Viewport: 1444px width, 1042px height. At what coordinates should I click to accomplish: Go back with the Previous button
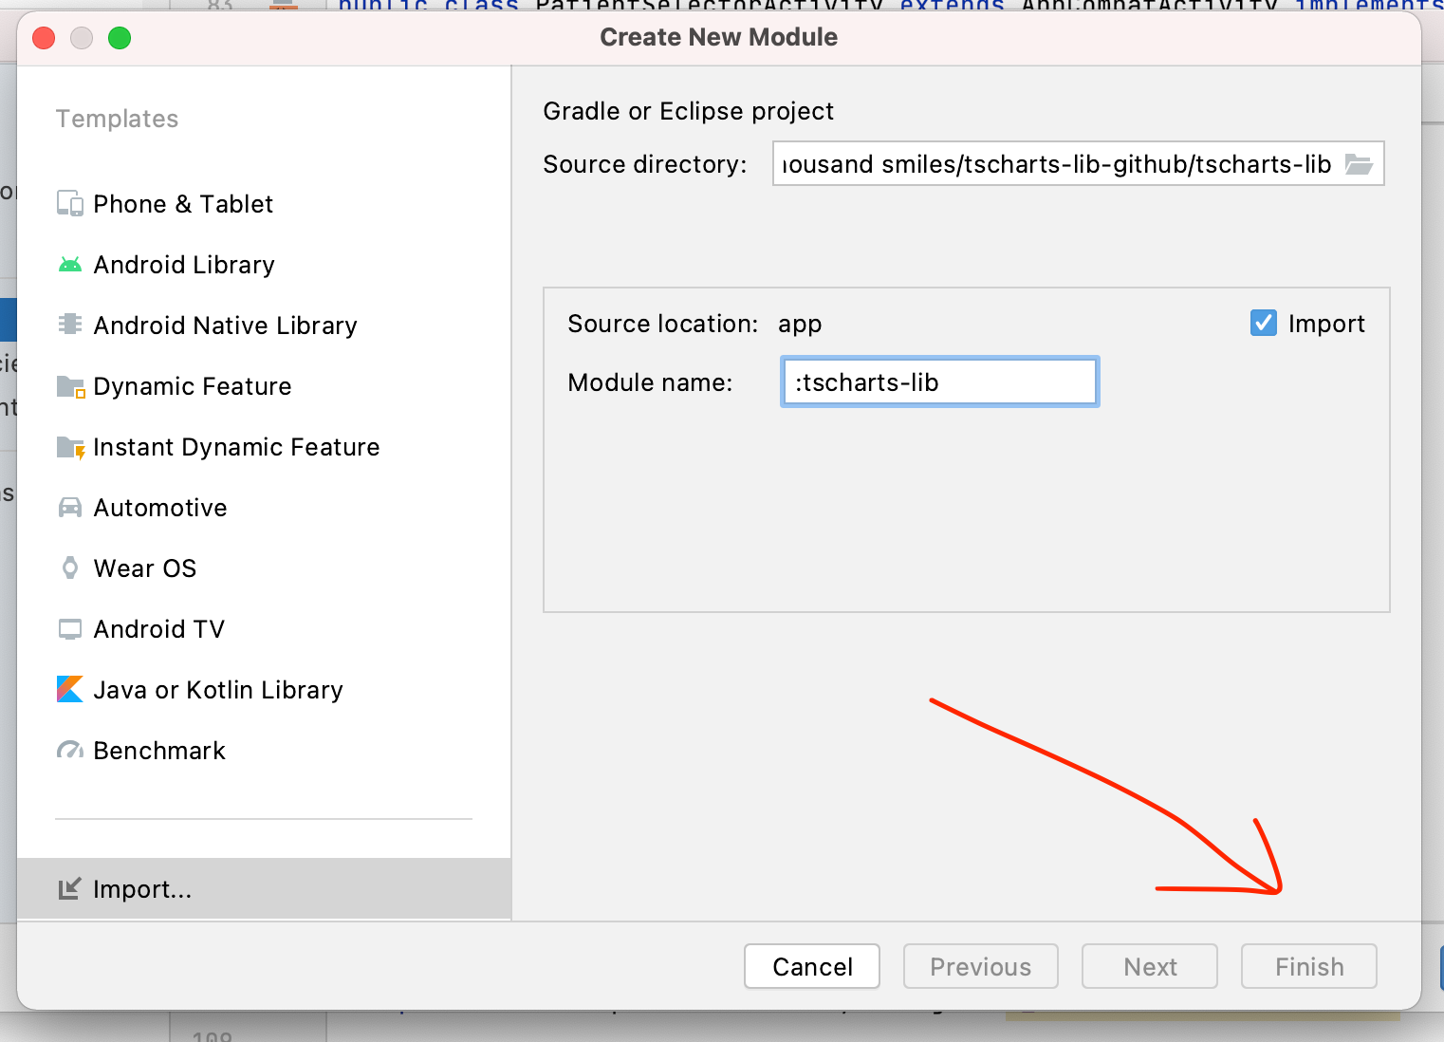[x=980, y=966]
